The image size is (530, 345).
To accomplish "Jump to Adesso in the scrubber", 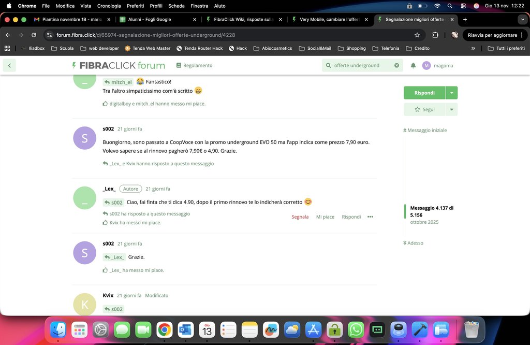I will pos(413,243).
